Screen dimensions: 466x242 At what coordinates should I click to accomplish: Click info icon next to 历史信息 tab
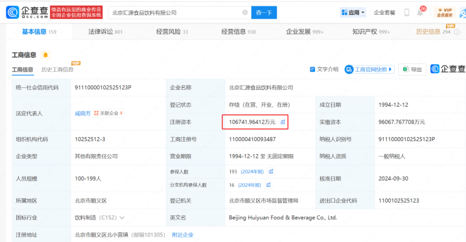(x=457, y=32)
